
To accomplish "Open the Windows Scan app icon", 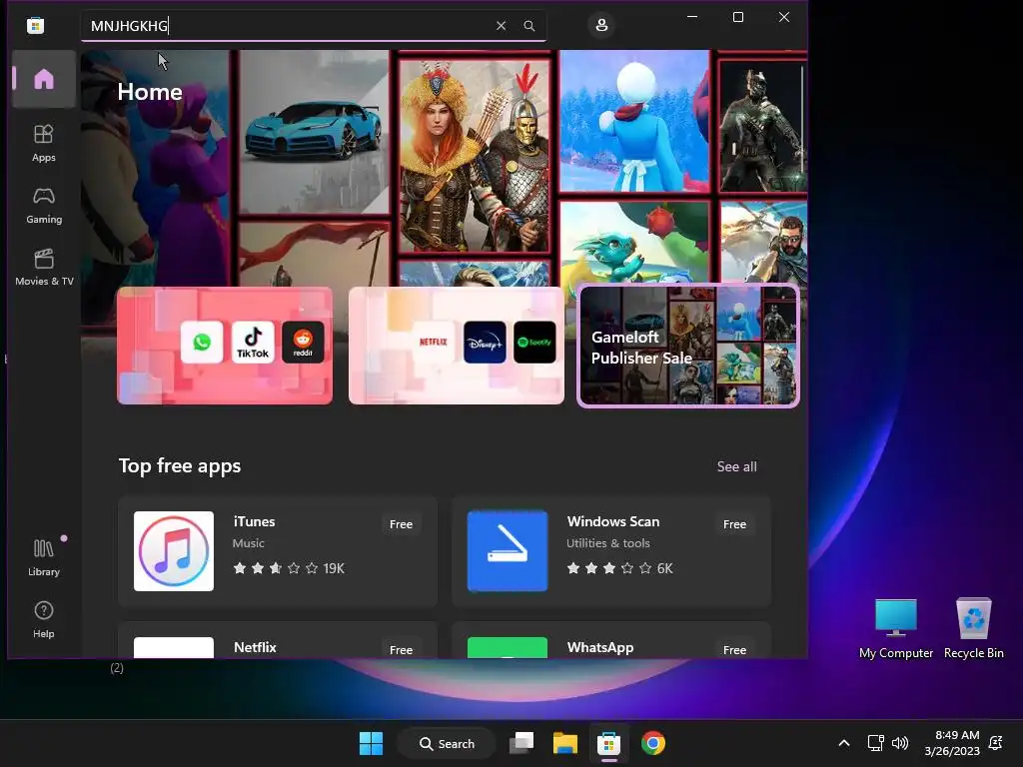I will pyautogui.click(x=507, y=551).
